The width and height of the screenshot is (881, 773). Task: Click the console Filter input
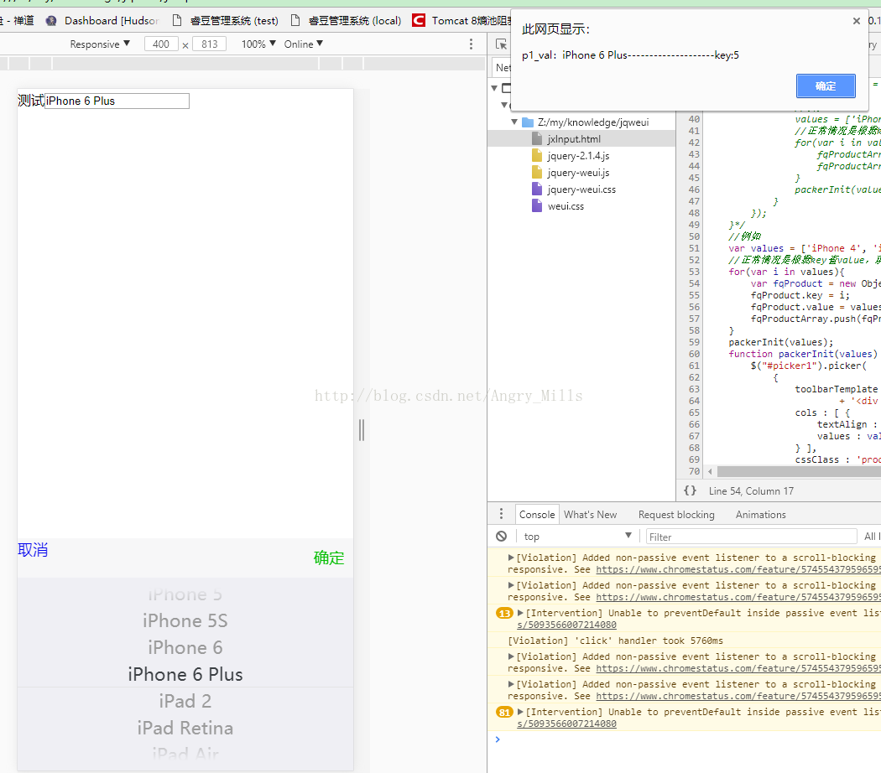[751, 537]
